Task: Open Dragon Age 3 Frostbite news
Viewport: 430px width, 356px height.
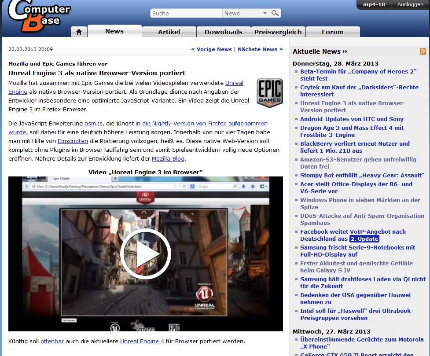Action: (x=352, y=132)
